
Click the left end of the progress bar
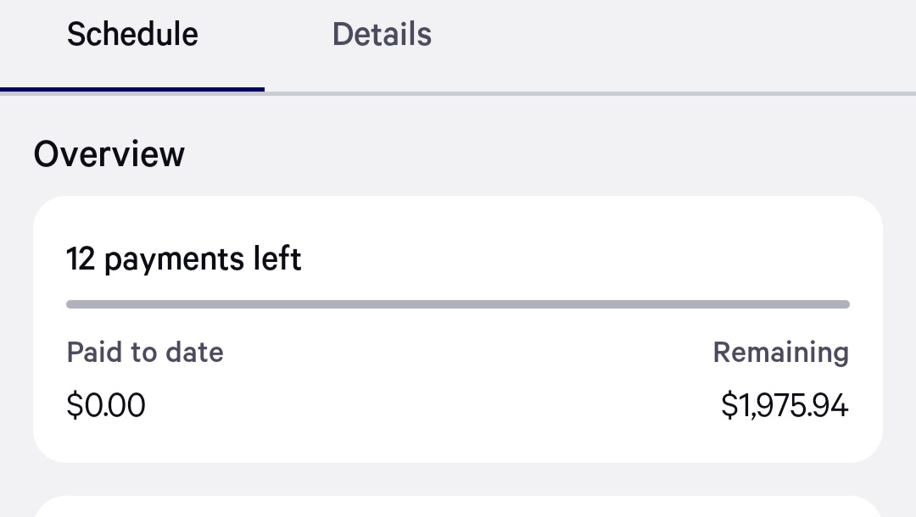pos(71,304)
